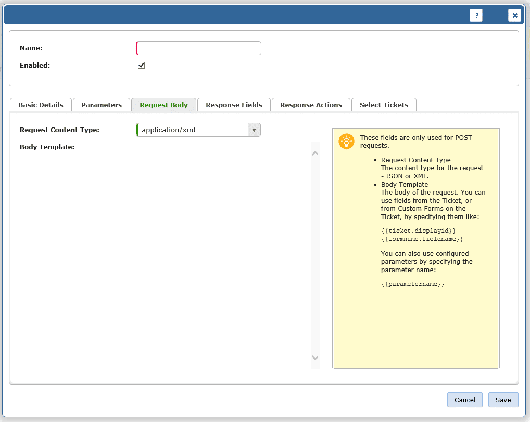Click the 'Name:' label
Image resolution: width=530 pixels, height=422 pixels.
tap(31, 48)
